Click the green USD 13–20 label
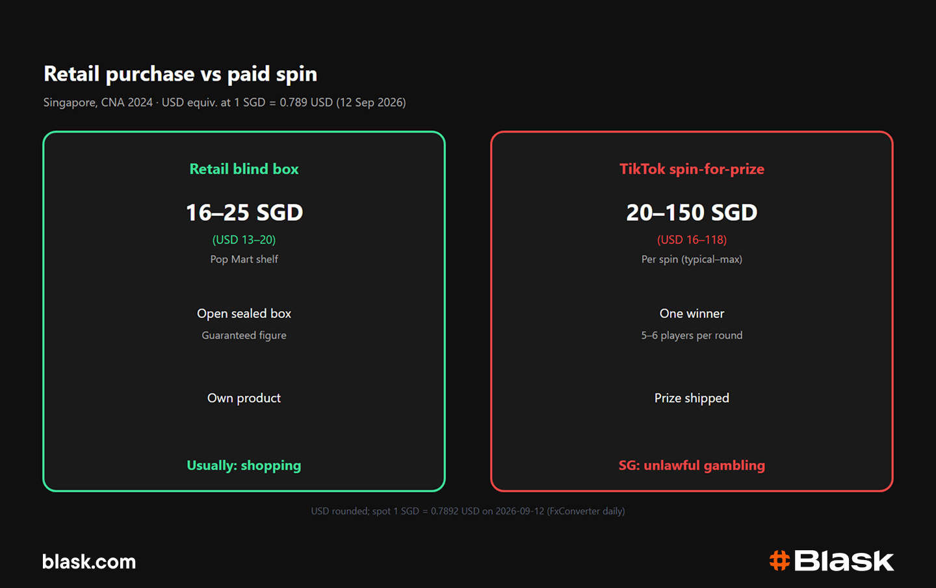The width and height of the screenshot is (936, 588). [244, 240]
